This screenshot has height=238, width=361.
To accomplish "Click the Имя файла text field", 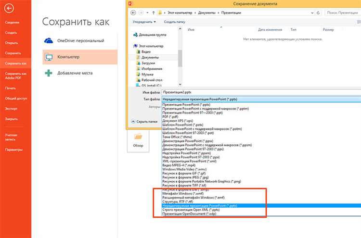I will click(261, 92).
